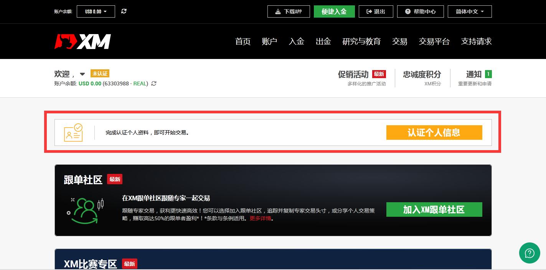Open the 账户 menu

(269, 41)
